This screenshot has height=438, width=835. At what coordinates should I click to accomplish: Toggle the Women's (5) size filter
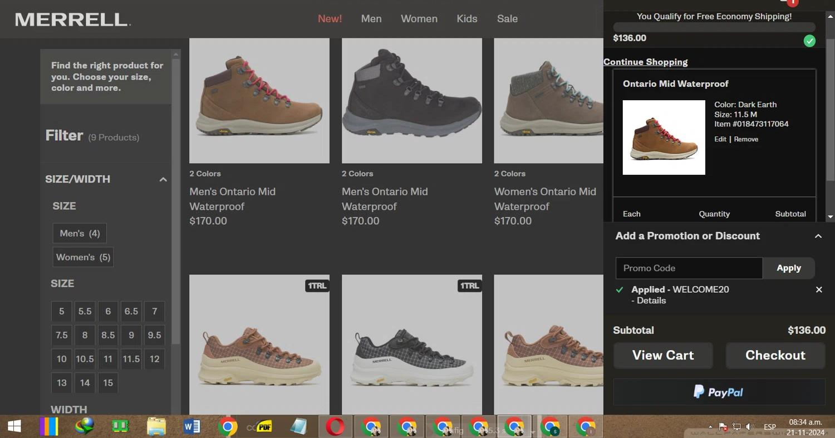[x=83, y=257]
